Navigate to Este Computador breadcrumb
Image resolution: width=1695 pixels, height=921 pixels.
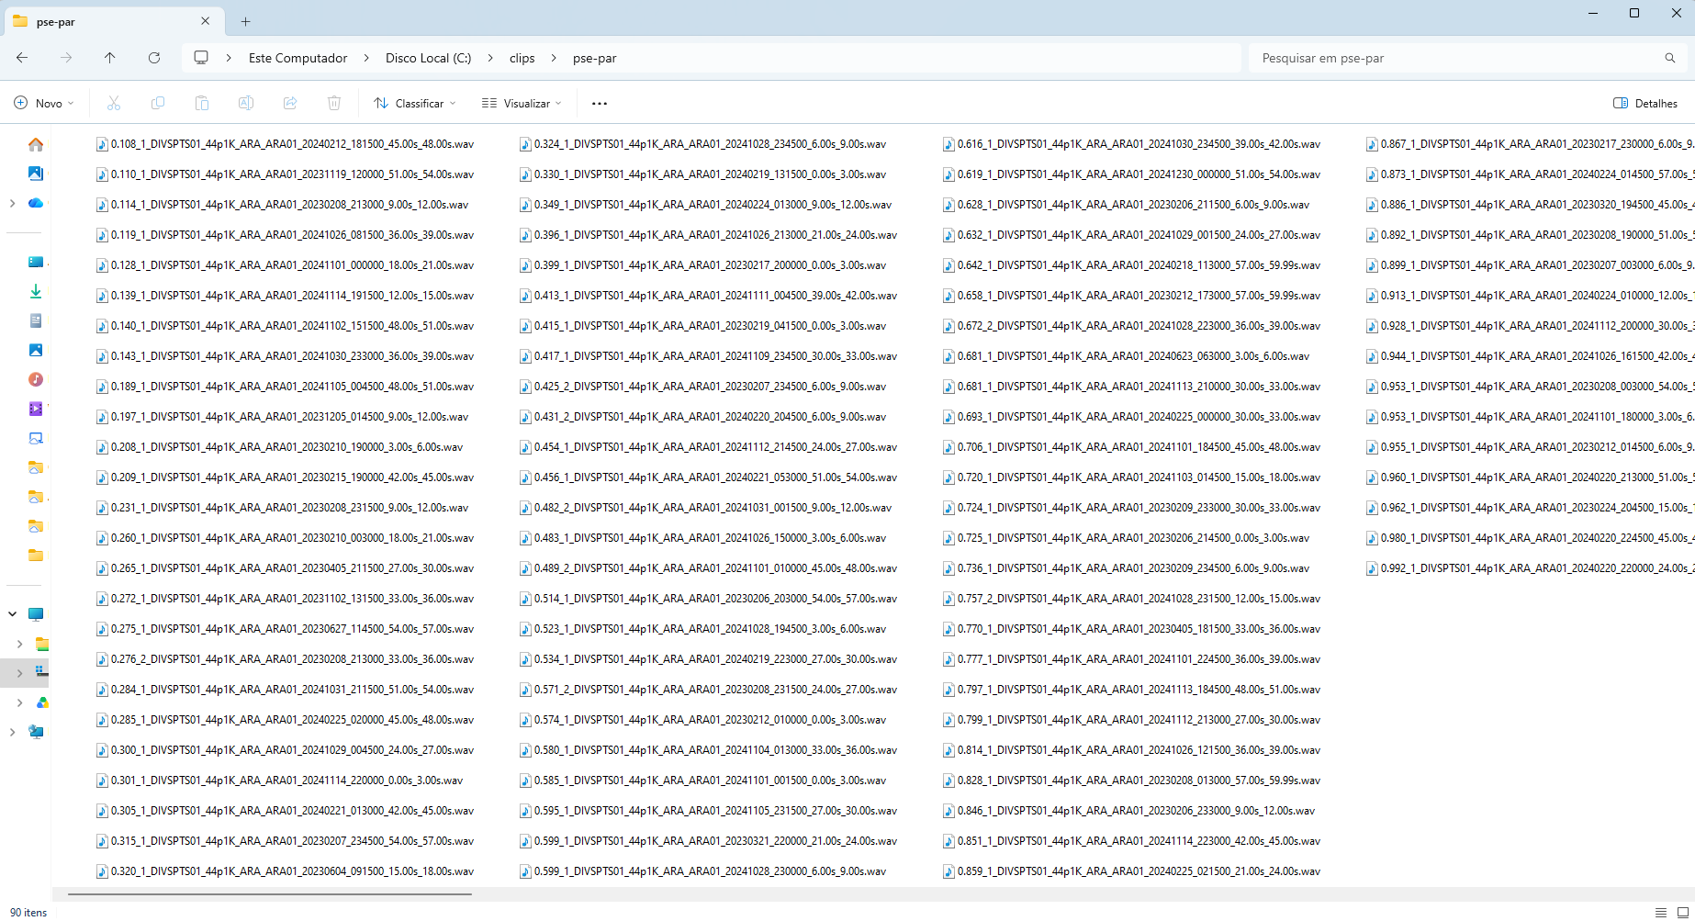[297, 58]
